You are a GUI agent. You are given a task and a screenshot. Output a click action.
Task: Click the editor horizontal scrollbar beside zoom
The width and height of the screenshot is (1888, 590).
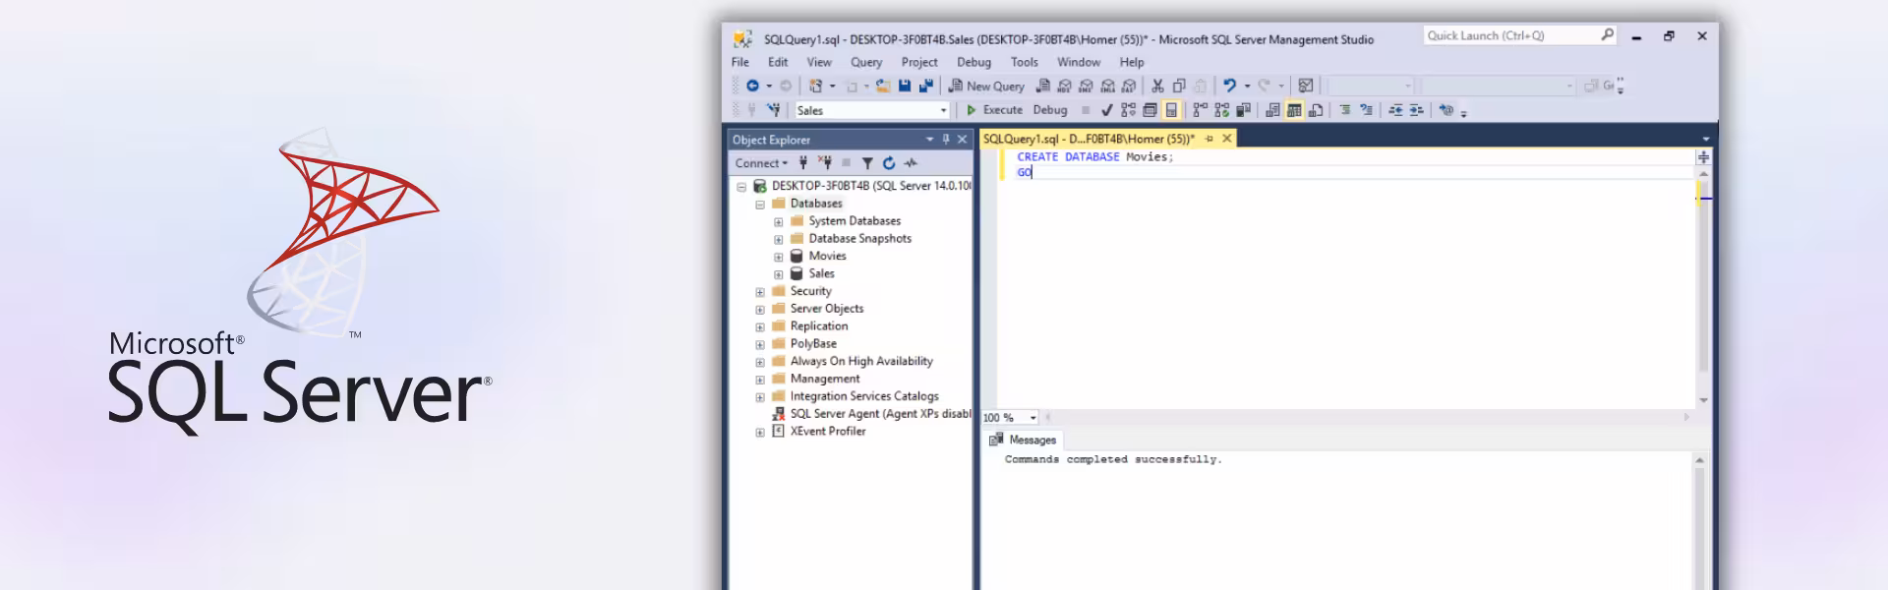(x=1367, y=417)
